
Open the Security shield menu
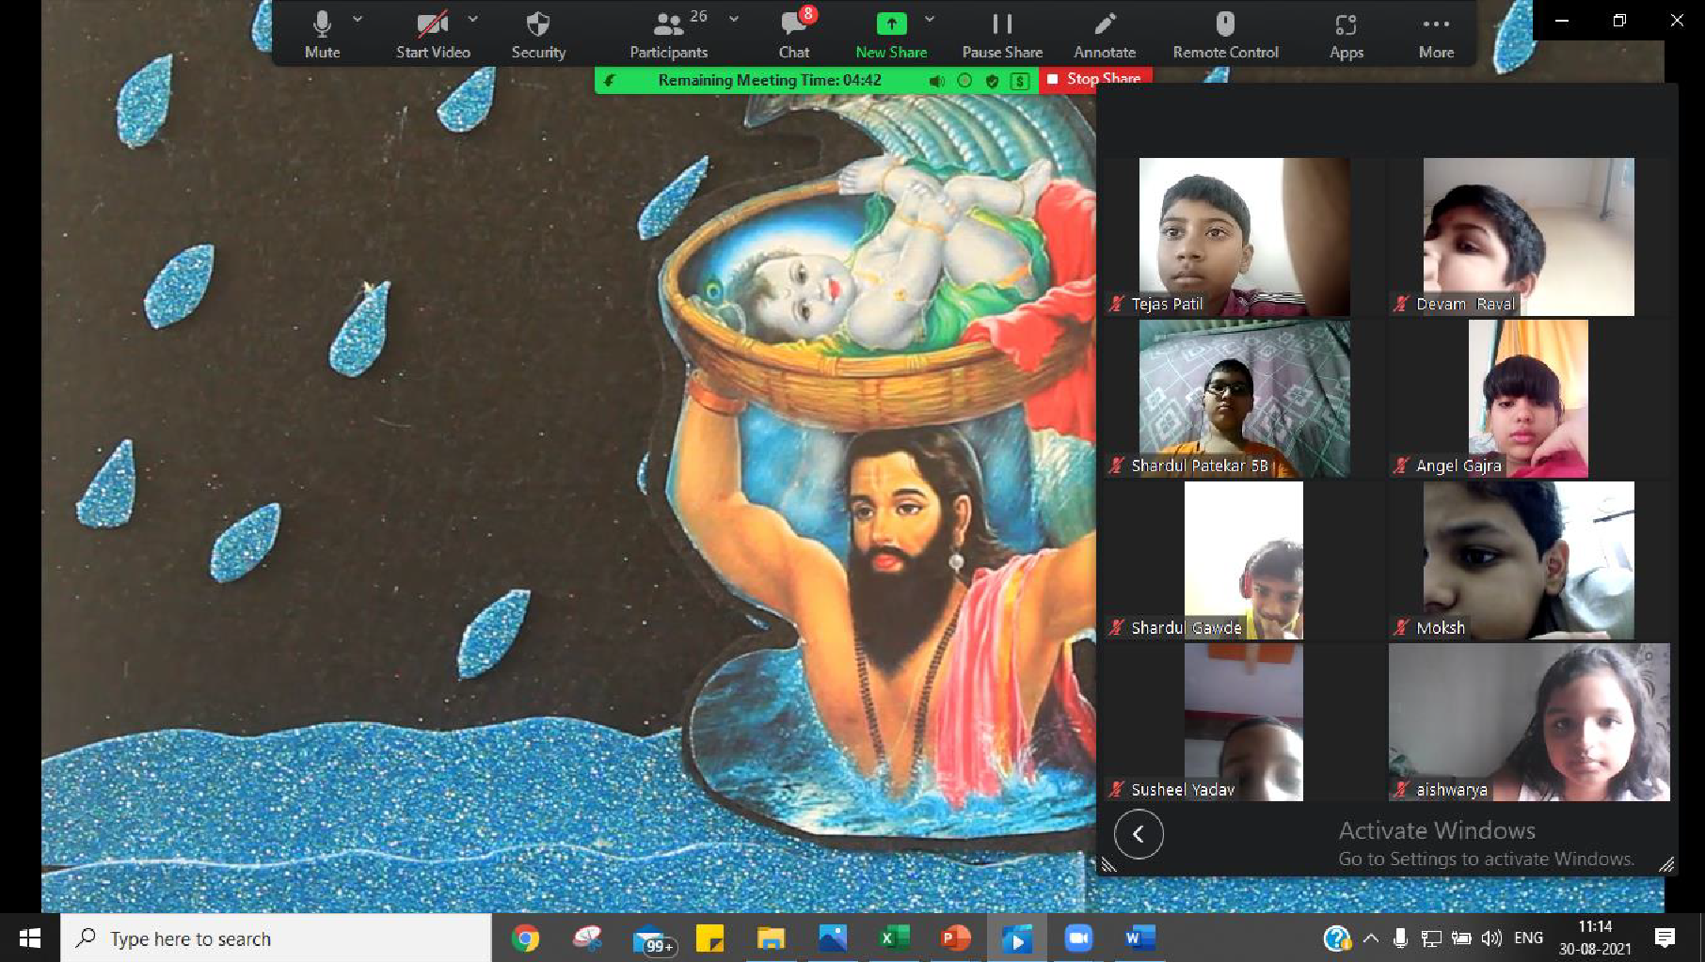[538, 34]
